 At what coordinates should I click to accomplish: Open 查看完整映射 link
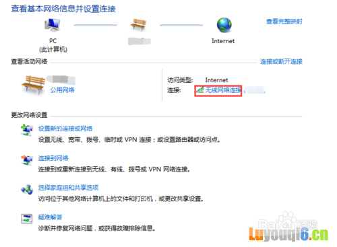[284, 22]
